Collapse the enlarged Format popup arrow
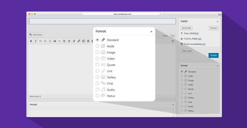Screen dimensions: 247x128 [x=151, y=31]
